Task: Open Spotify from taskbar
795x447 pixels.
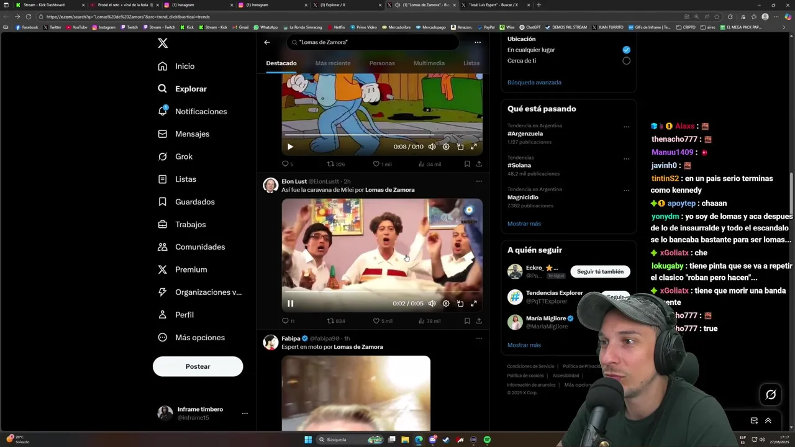Action: pos(488,440)
